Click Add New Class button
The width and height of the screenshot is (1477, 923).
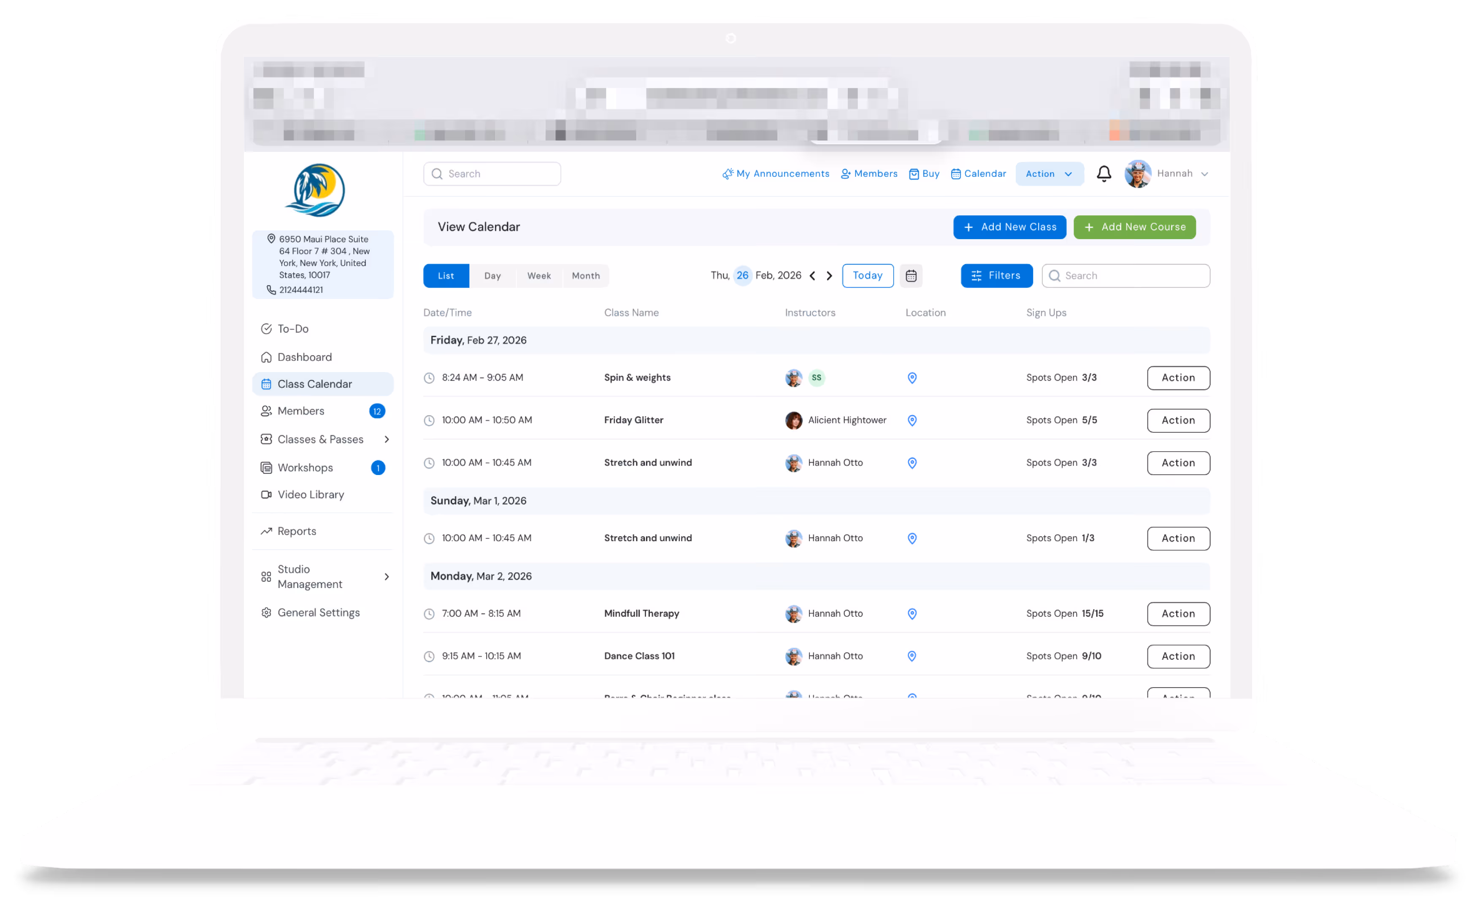(1009, 227)
